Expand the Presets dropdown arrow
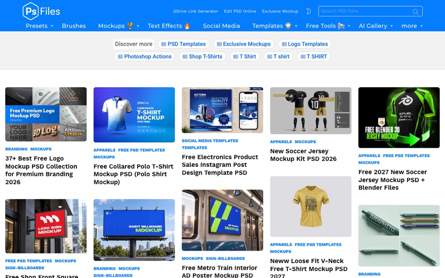445x278 pixels. point(52,26)
